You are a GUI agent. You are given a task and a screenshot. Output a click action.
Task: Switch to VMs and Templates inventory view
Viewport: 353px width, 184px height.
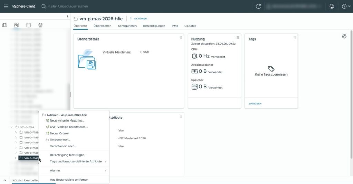[x=17, y=25]
